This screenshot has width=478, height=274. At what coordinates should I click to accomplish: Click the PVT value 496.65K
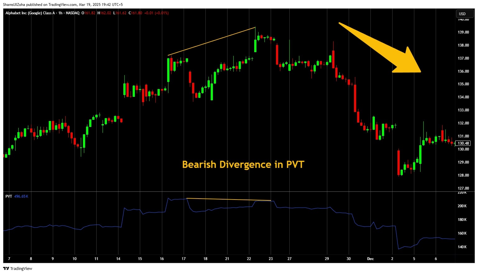click(21, 196)
